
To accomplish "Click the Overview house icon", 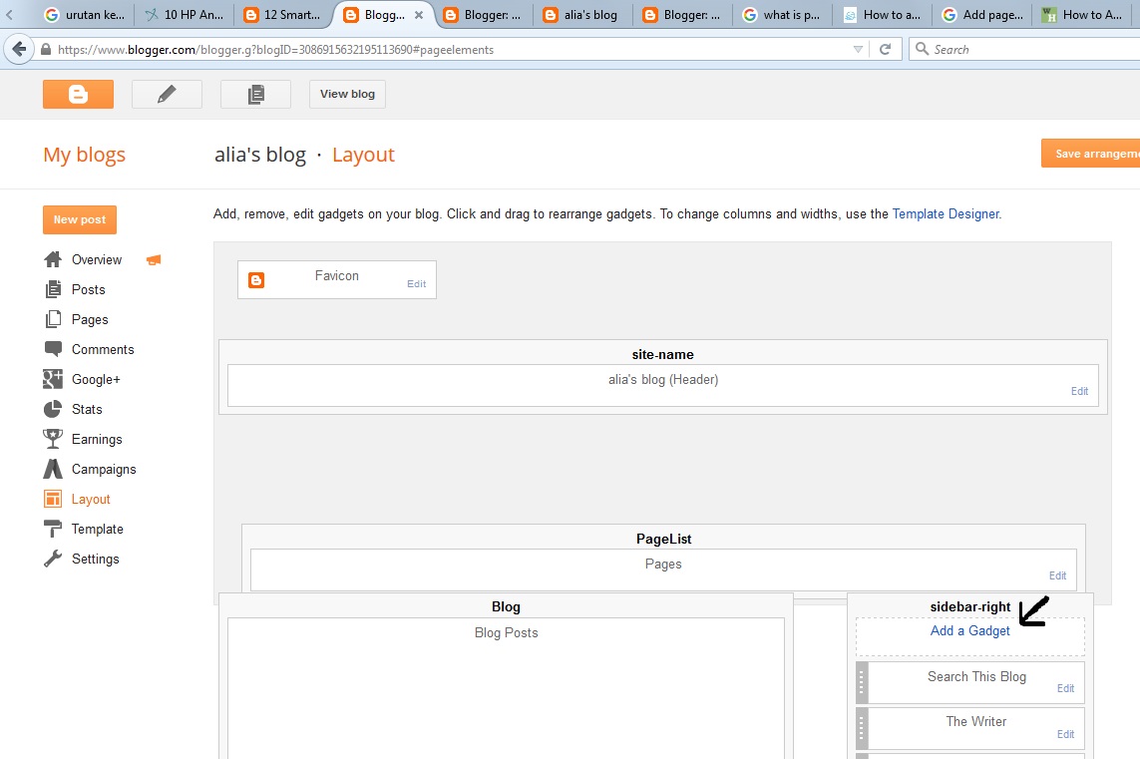I will [x=53, y=259].
